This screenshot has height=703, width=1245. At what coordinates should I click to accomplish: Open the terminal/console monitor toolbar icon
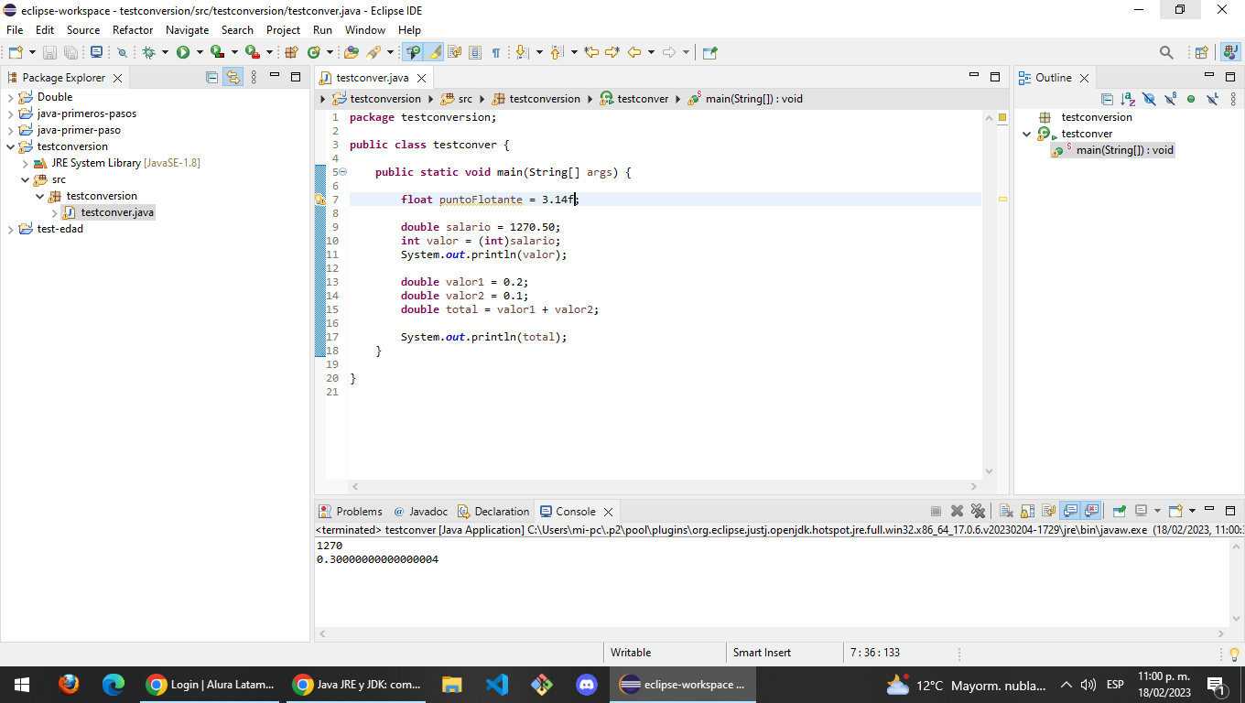pos(96,52)
